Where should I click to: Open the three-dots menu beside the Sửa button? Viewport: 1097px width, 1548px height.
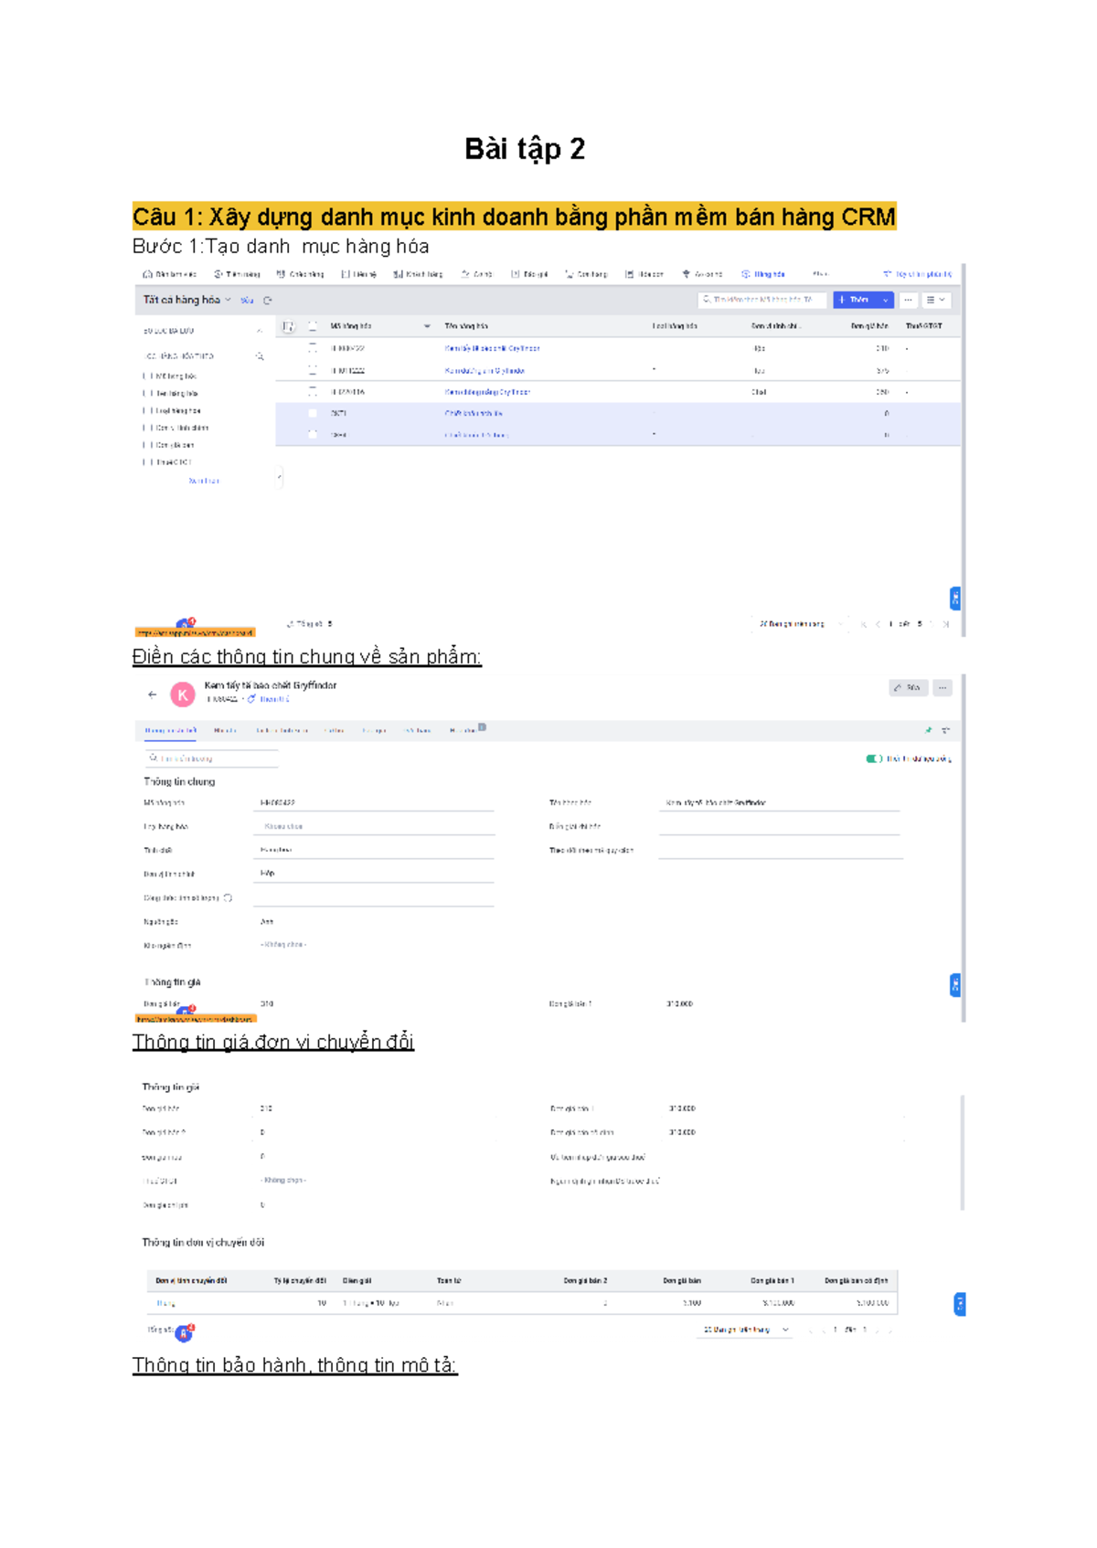(x=943, y=688)
